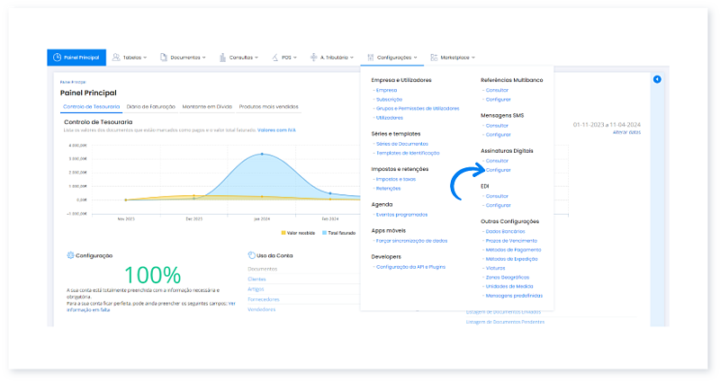Viewport: 720px width, 382px height.
Task: Click the blue collapse arrow on right sidebar
Action: click(657, 80)
